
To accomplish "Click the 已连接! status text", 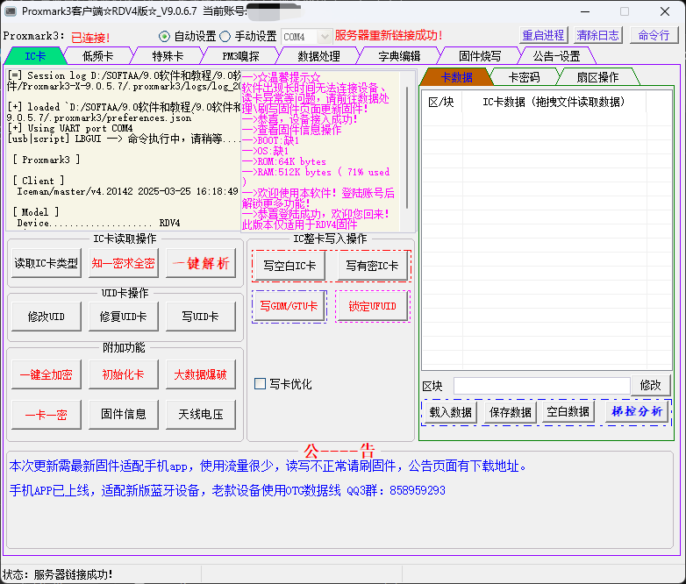I will click(90, 38).
